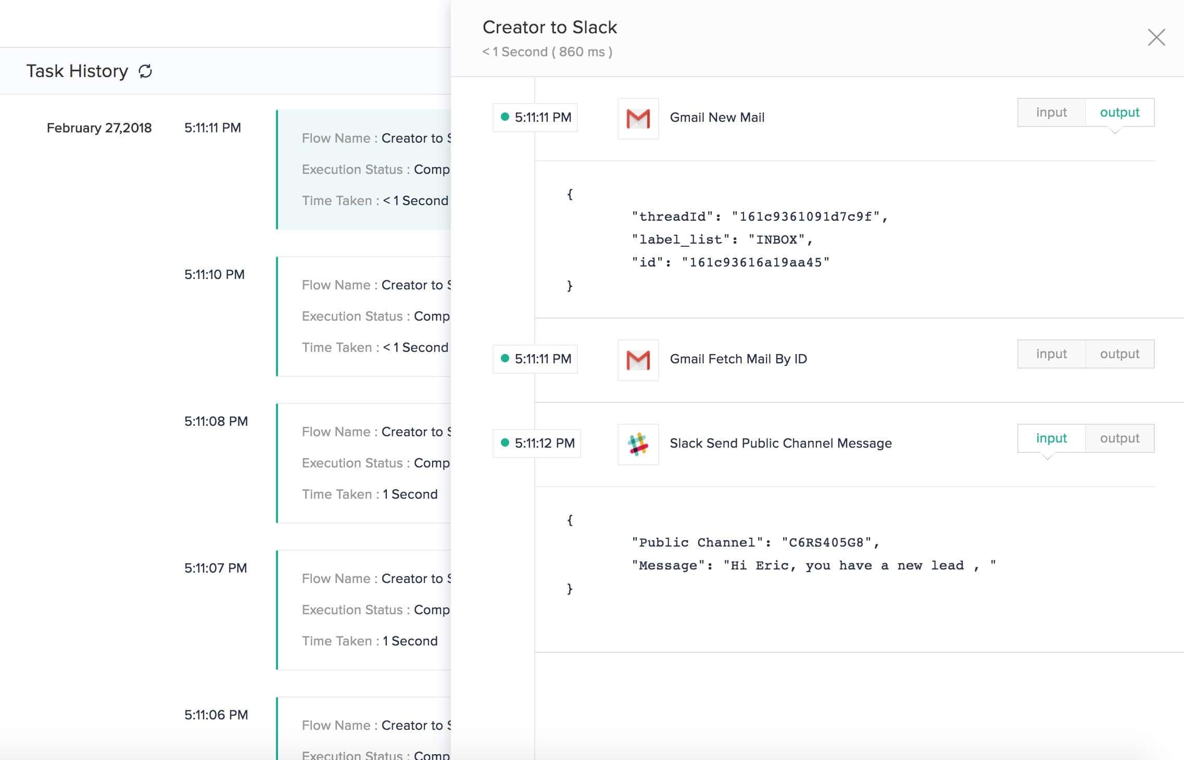Image resolution: width=1184 pixels, height=760 pixels.
Task: Open the task history entry at 5:11:07 PM
Action: click(x=363, y=610)
